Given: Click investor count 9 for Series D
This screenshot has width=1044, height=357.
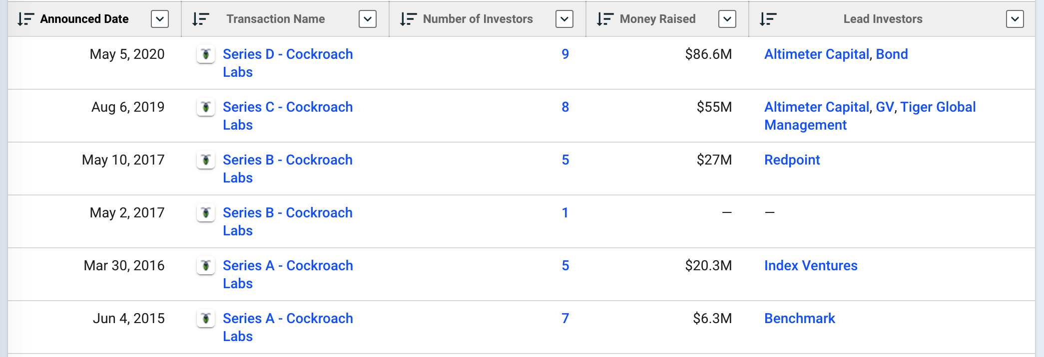Looking at the screenshot, I should tap(565, 54).
